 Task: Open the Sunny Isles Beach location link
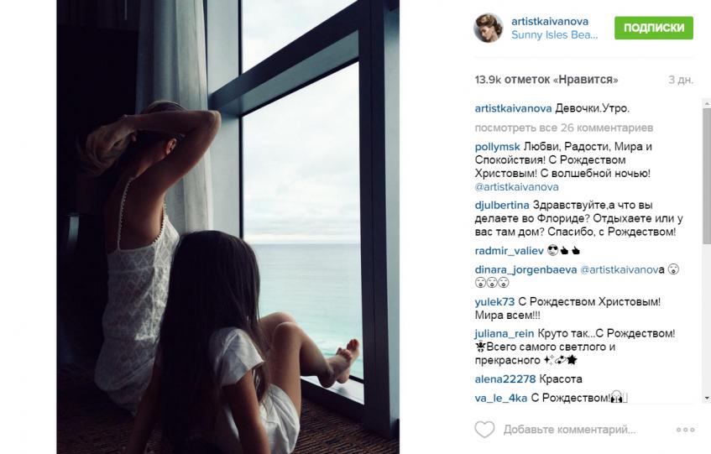(x=554, y=35)
